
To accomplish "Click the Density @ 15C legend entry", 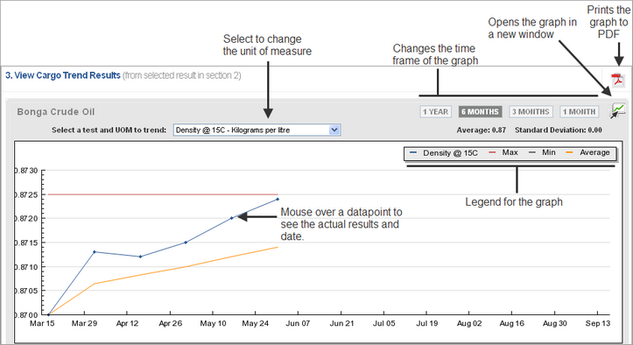I will [444, 152].
